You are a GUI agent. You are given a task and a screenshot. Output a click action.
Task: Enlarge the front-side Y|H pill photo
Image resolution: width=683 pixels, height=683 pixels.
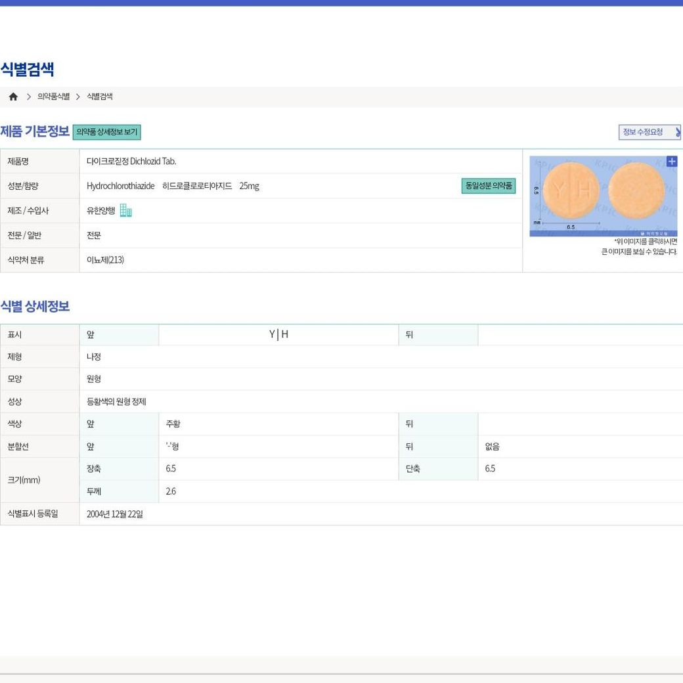(570, 190)
